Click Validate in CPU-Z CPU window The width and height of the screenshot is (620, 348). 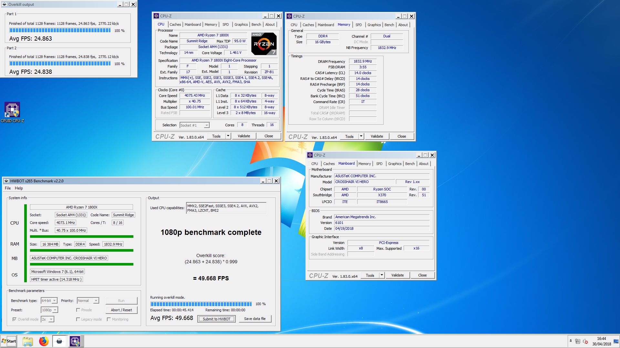click(x=244, y=136)
